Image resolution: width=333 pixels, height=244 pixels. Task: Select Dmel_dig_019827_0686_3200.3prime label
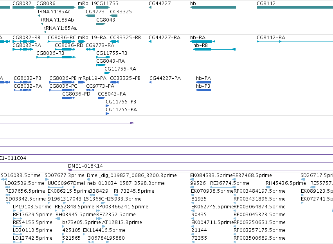[x=131, y=175]
